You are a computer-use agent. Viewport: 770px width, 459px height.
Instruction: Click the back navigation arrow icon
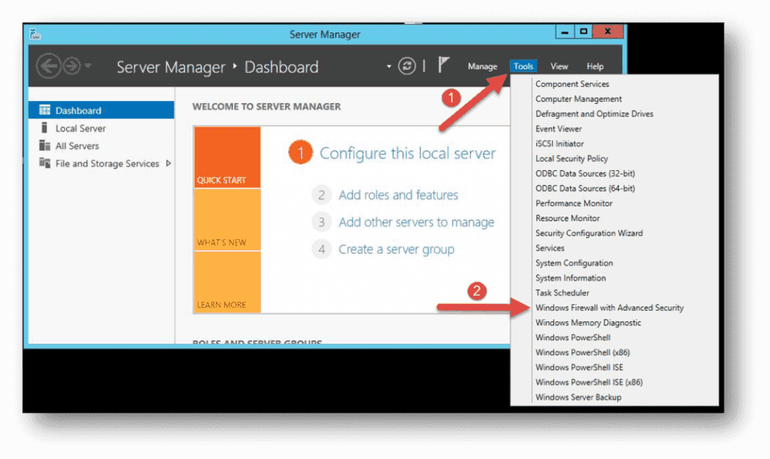coord(48,66)
